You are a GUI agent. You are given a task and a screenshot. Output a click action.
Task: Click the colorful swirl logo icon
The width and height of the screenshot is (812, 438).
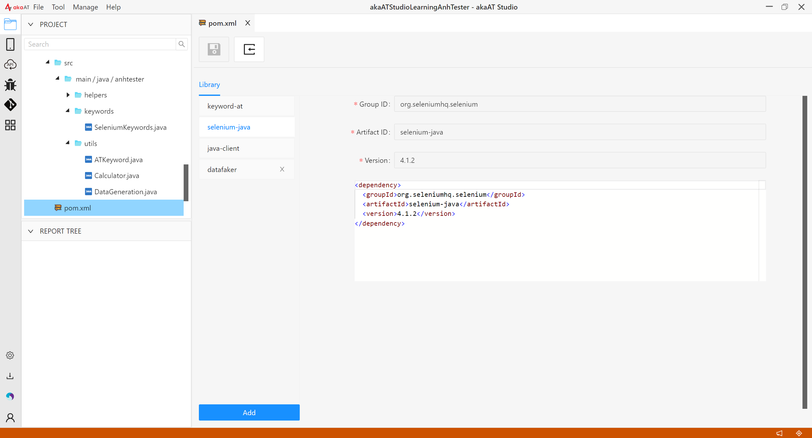point(10,396)
